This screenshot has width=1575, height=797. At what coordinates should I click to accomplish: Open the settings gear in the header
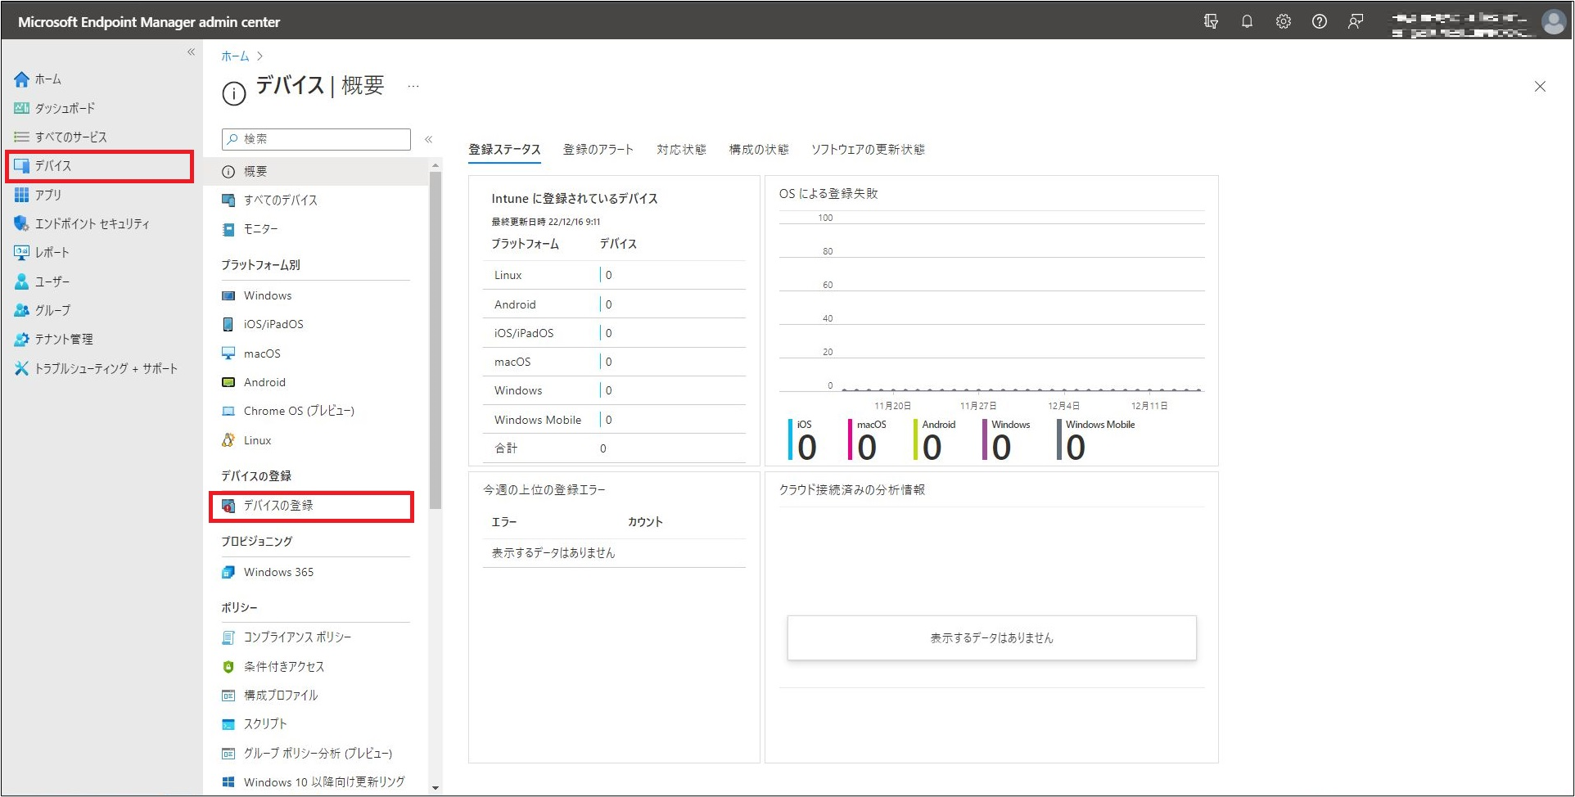click(x=1283, y=21)
